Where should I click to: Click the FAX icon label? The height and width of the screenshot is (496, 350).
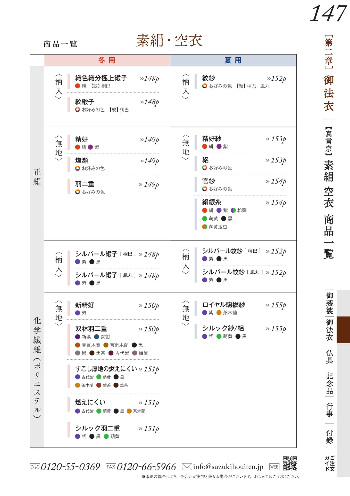pos(111,467)
